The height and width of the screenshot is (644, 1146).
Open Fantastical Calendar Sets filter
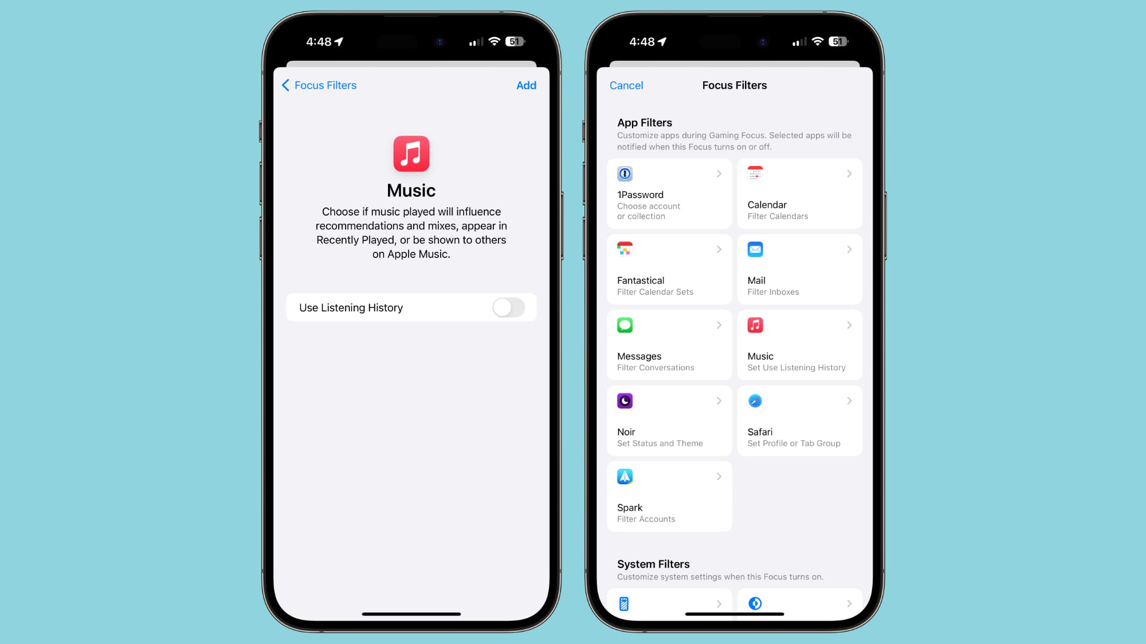[668, 268]
